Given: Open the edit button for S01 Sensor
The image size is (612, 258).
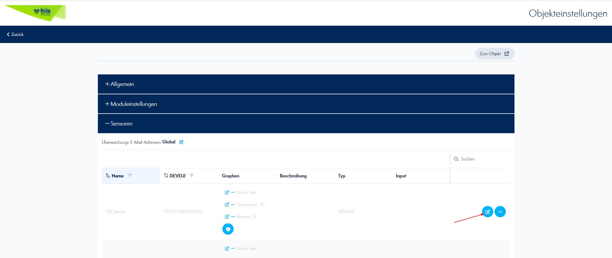Looking at the screenshot, I should tap(487, 212).
